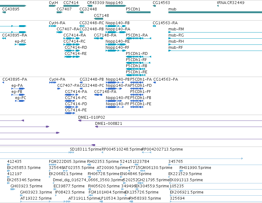
Task: Click the CycH gene feature
Action: point(52,6)
